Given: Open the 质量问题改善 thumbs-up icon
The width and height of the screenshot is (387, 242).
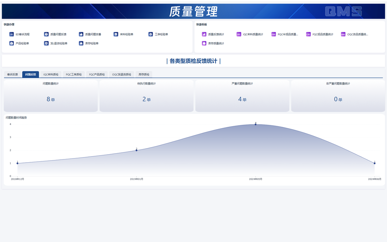Looking at the screenshot, I should [x=81, y=34].
